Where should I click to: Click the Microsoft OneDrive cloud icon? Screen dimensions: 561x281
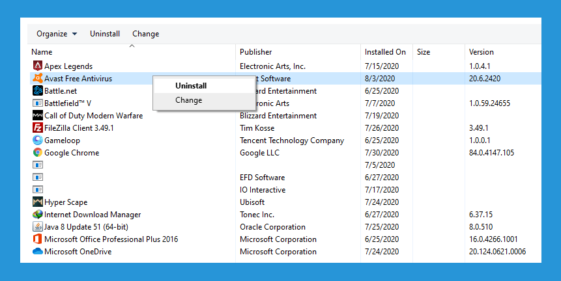click(38, 251)
